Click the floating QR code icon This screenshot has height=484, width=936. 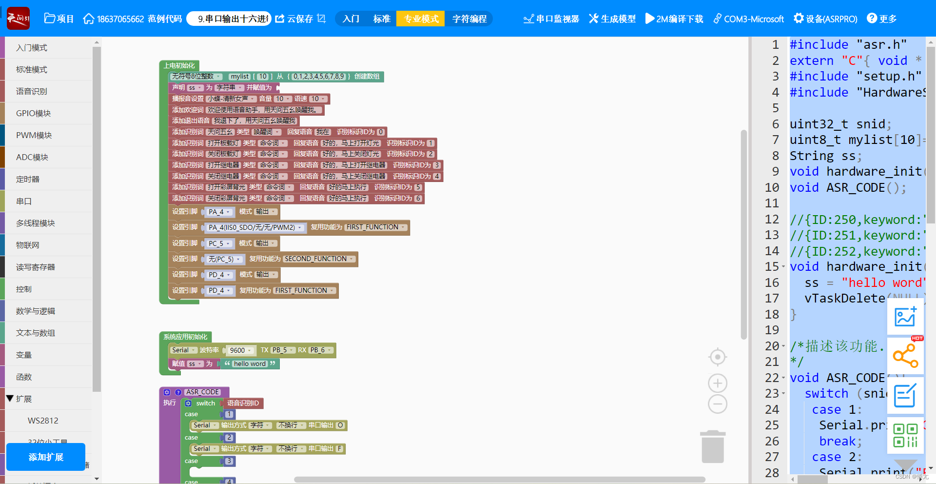(x=905, y=435)
